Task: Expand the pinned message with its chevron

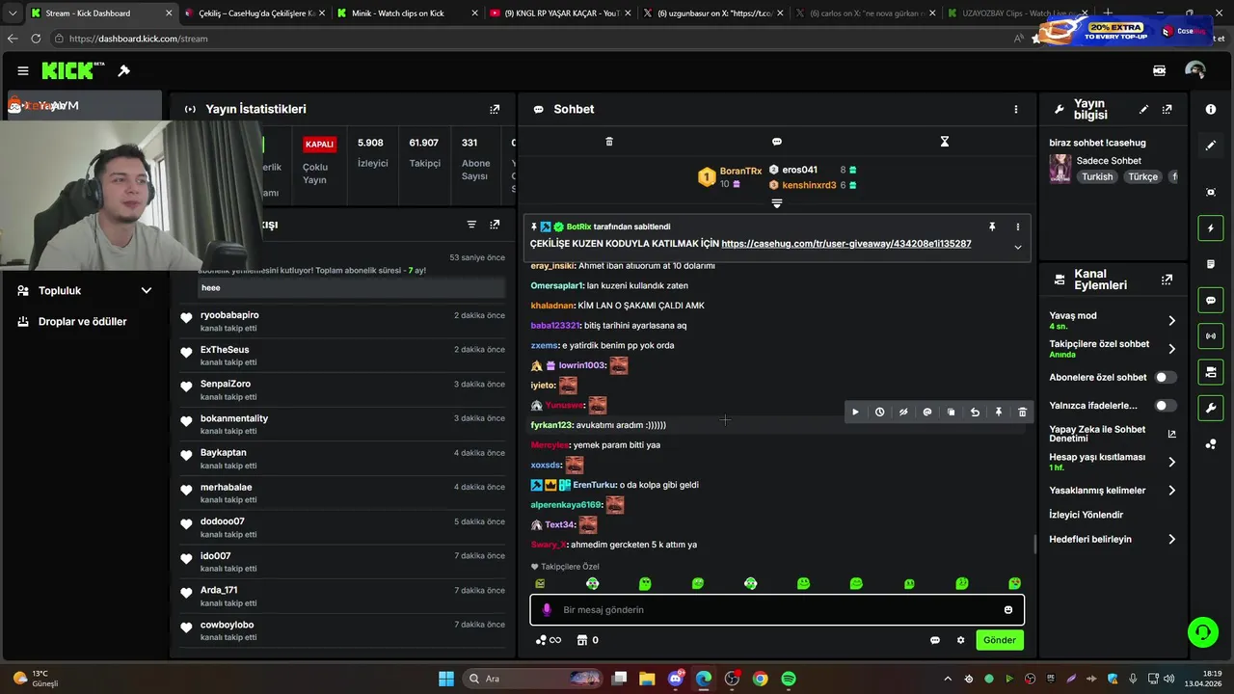Action: coord(1017,247)
